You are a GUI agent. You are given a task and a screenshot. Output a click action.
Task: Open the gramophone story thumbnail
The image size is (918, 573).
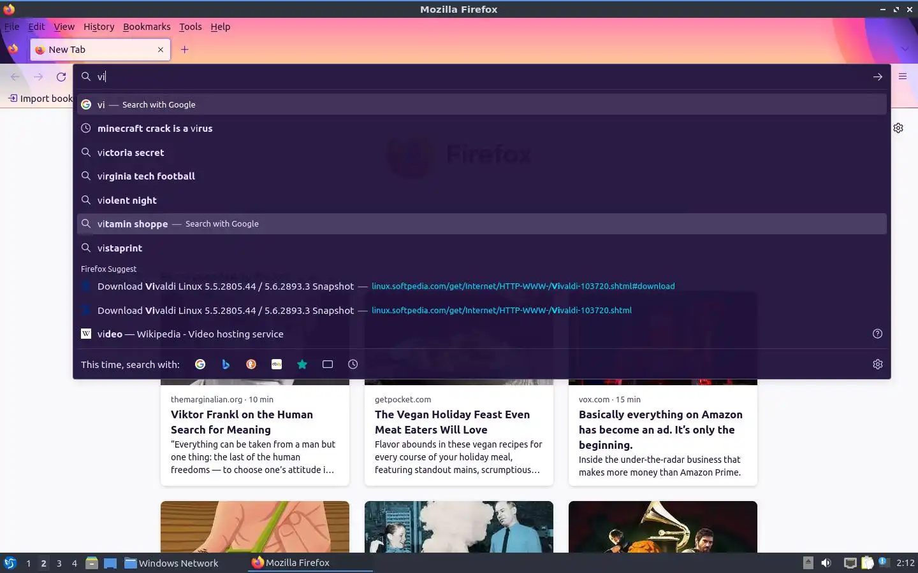pyautogui.click(x=663, y=527)
